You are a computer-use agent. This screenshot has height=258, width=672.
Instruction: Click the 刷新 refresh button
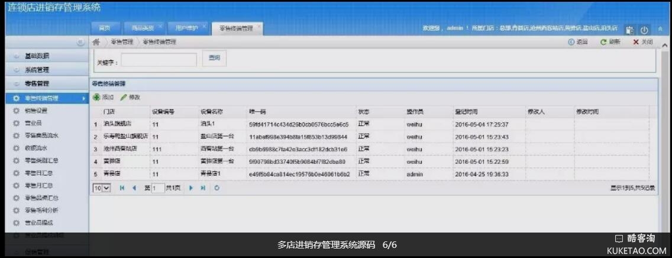click(x=610, y=42)
